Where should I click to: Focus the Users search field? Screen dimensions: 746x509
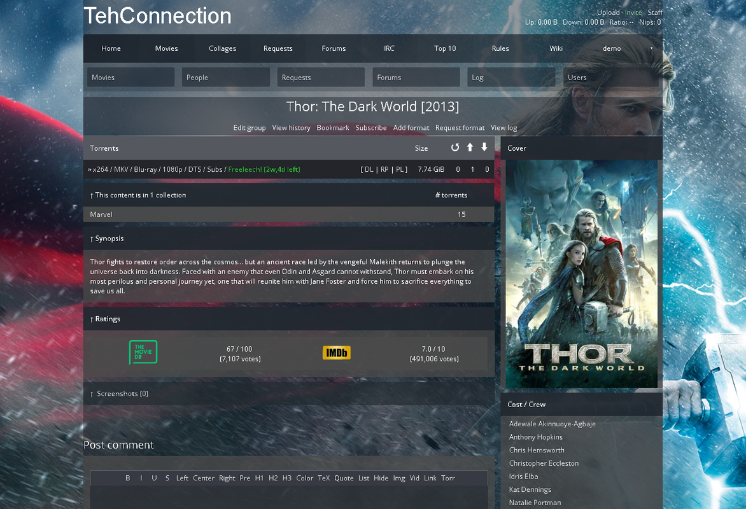pyautogui.click(x=611, y=77)
